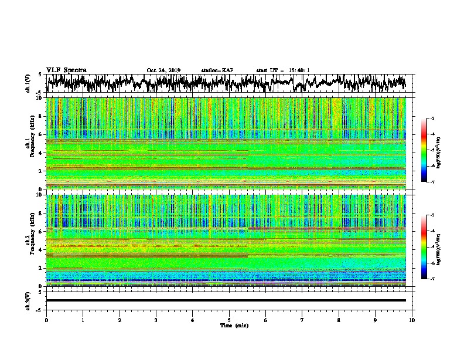This screenshot has width=464, height=359.
Task: Click the time axis tick label '9'
Action: click(x=375, y=320)
